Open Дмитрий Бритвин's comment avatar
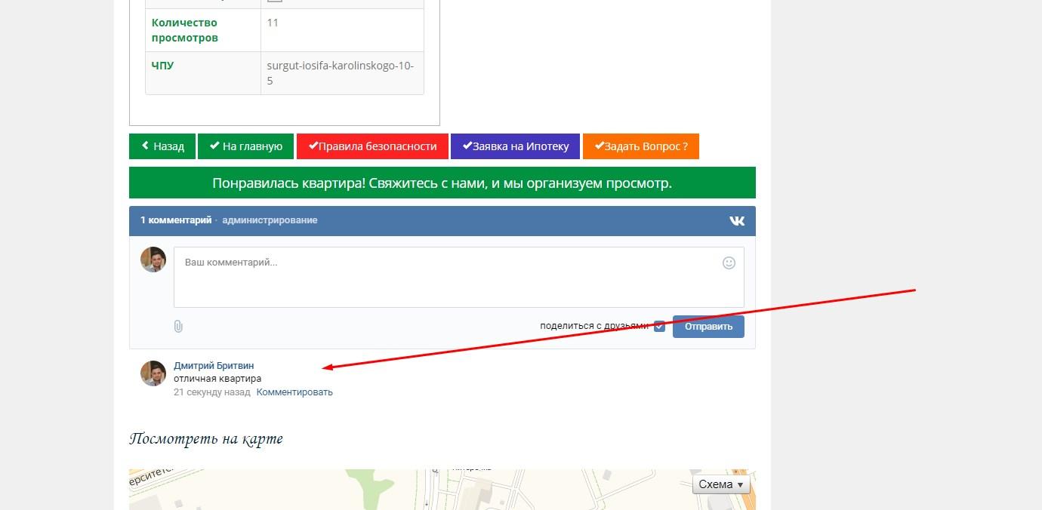The width and height of the screenshot is (1042, 510). click(x=153, y=373)
